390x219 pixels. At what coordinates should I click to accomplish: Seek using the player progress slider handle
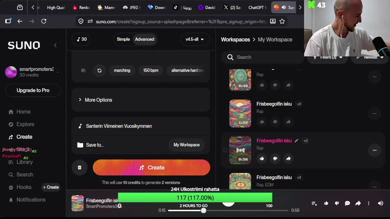(204, 210)
